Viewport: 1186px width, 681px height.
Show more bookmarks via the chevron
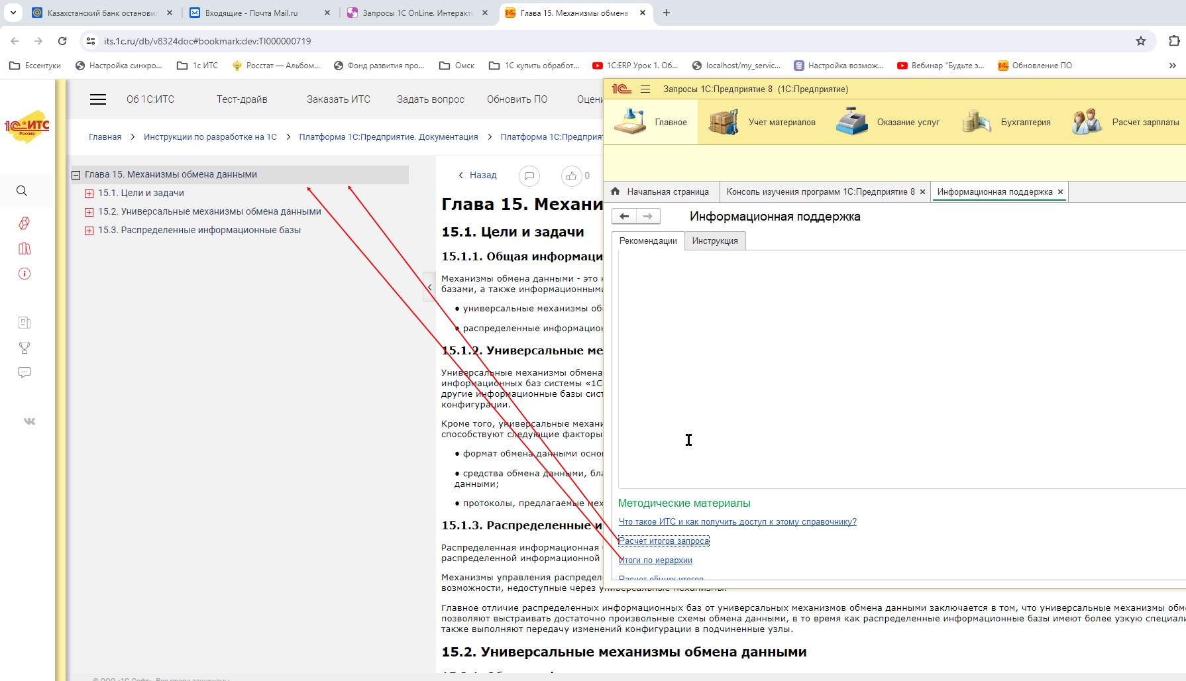point(1173,66)
